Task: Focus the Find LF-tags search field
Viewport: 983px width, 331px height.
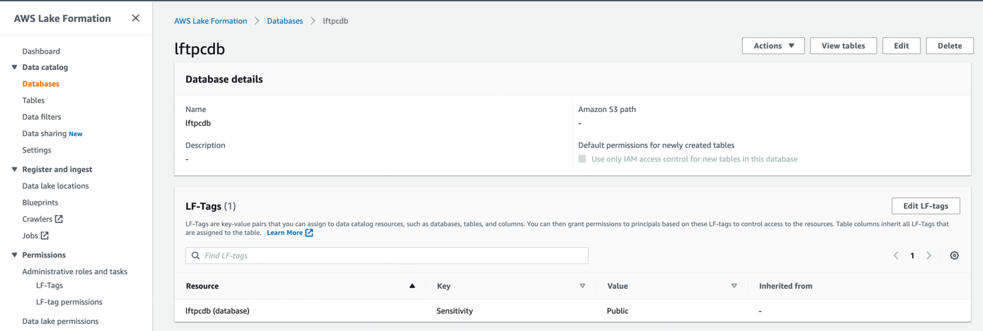Action: pyautogui.click(x=392, y=255)
